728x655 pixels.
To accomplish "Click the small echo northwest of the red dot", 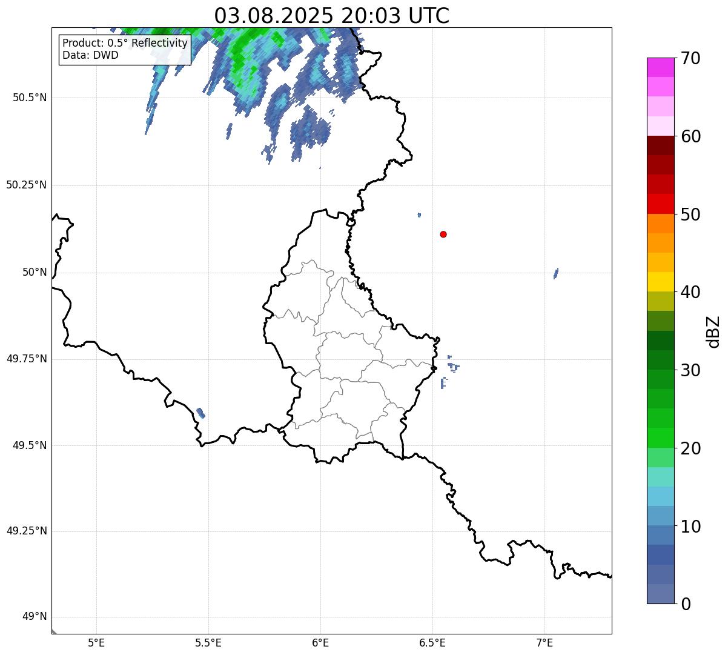I will tap(419, 214).
